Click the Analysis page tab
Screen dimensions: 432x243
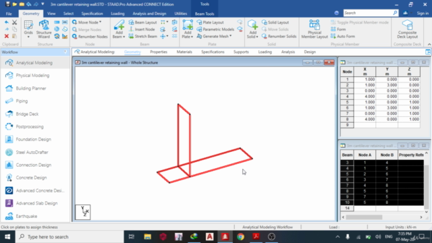[x=288, y=52]
